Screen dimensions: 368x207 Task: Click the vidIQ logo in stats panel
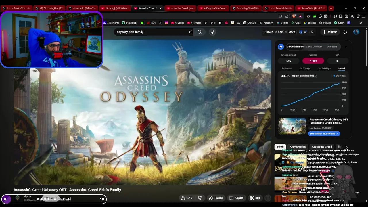(281, 47)
